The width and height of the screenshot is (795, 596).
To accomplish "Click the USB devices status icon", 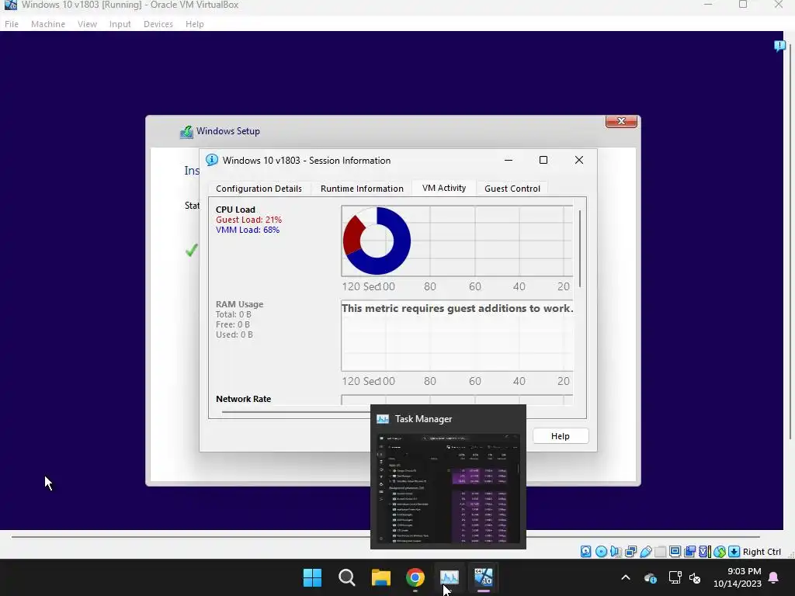I will point(645,552).
